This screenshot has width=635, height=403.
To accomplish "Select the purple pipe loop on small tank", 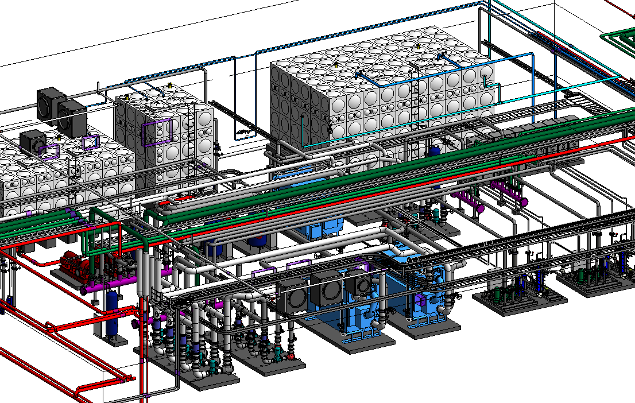I will [158, 133].
